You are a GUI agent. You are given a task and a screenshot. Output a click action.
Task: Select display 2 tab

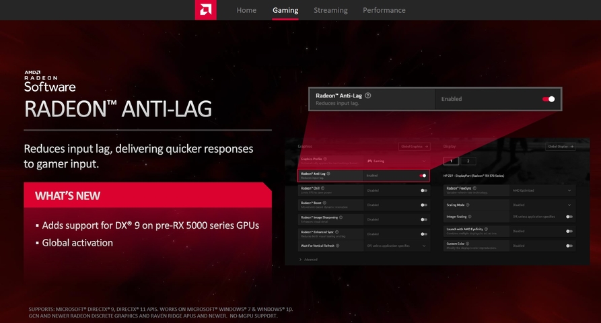(x=468, y=161)
